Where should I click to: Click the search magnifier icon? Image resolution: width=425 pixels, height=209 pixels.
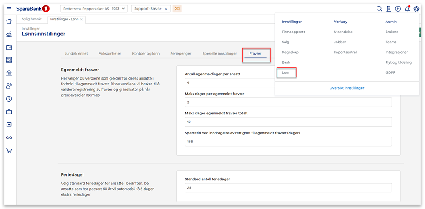tap(379, 9)
